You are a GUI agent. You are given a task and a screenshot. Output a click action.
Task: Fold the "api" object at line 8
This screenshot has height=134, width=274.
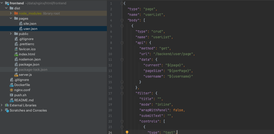tap(122, 43)
